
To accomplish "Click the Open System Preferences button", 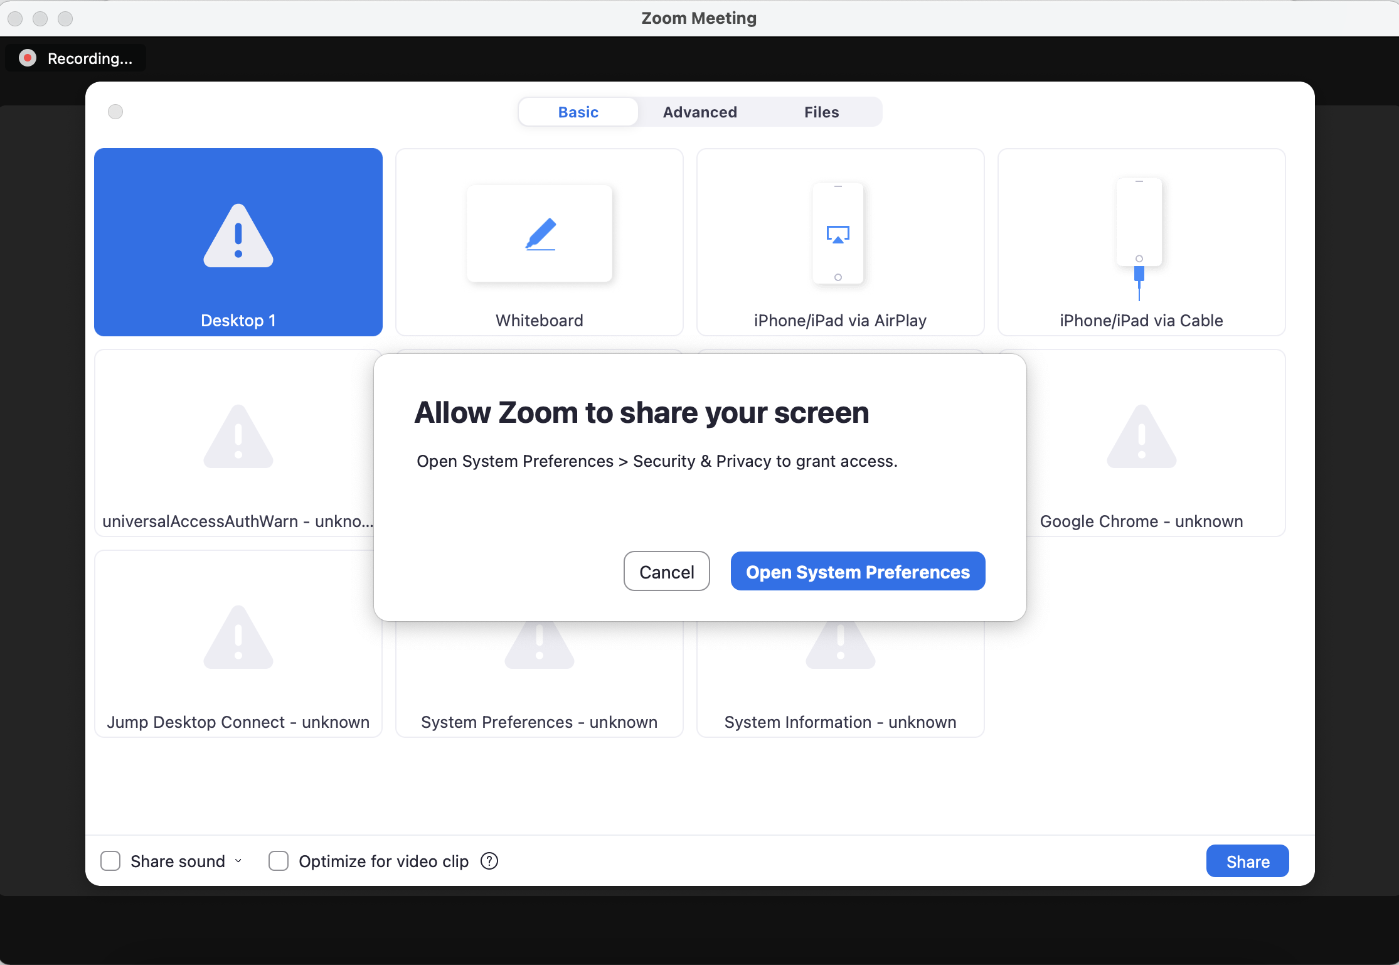I will pyautogui.click(x=858, y=572).
